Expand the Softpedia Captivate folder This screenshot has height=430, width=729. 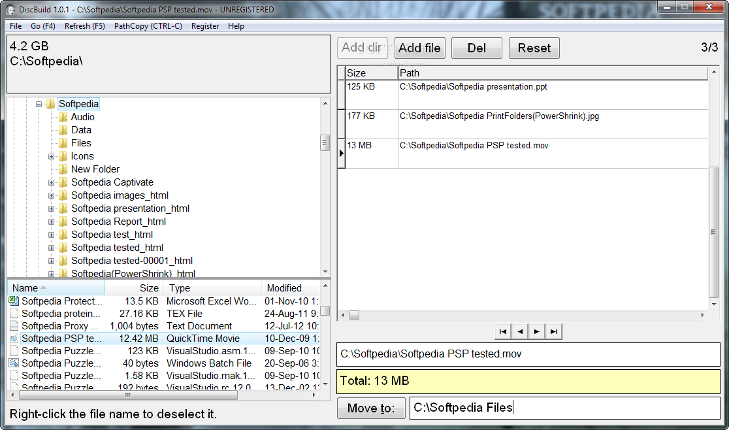tap(51, 182)
